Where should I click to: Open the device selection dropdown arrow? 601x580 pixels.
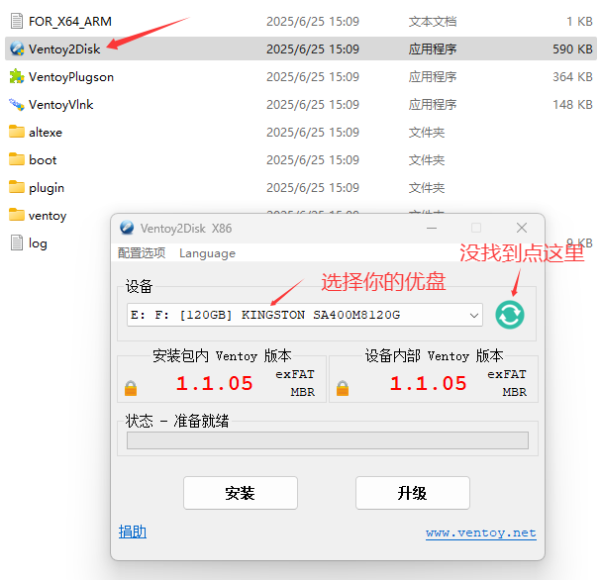[474, 315]
